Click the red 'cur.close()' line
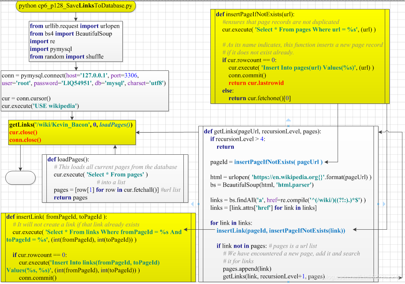 (x=23, y=132)
